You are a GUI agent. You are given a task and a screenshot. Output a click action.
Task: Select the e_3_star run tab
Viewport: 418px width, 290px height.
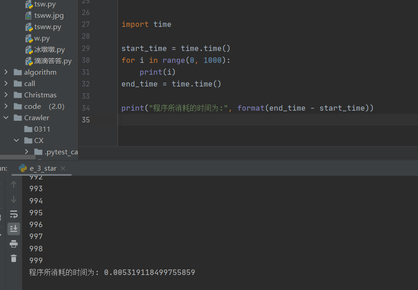pos(42,168)
